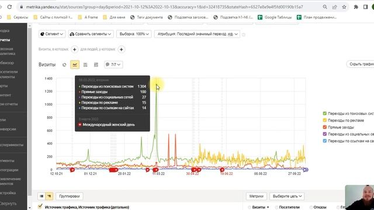Screen dimensions: 374x210
Task: Show table as flat list icon
Action: 41,196
